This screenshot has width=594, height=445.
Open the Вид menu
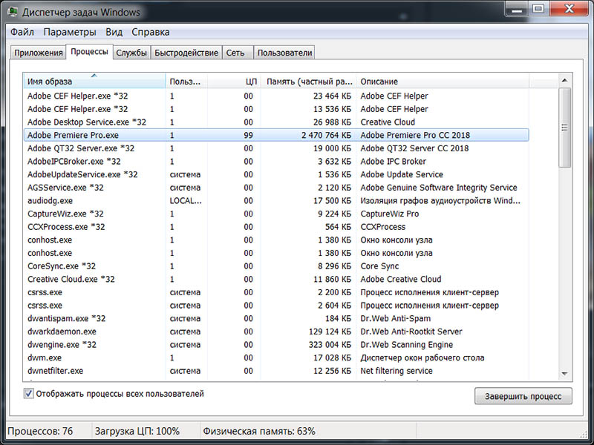[114, 32]
